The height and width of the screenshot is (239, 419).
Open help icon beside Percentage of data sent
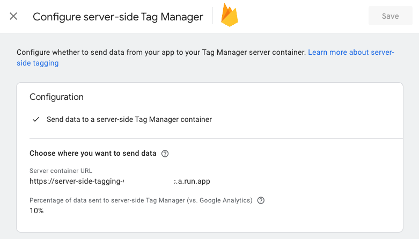(261, 200)
